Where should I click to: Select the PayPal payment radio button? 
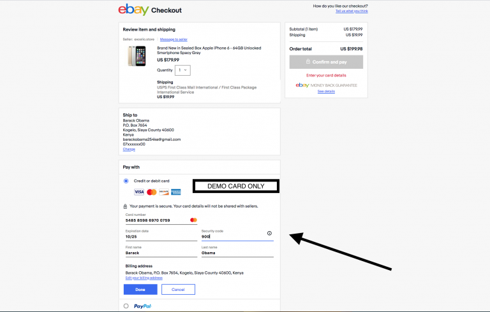click(x=126, y=306)
